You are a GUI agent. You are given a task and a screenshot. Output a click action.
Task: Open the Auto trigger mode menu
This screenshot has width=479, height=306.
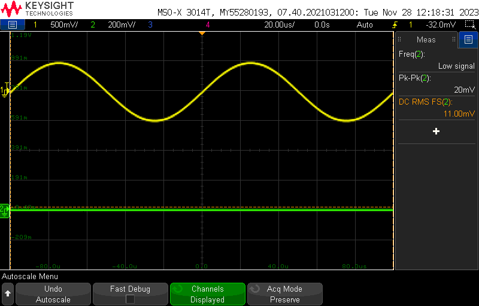point(365,25)
